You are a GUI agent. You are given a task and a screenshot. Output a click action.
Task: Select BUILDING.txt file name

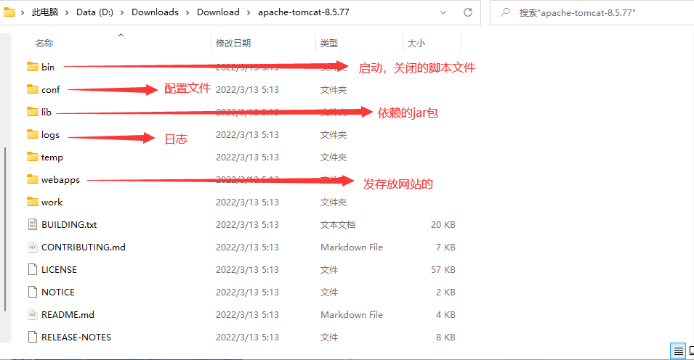click(69, 225)
